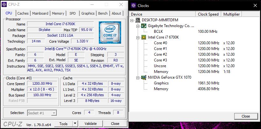
Task: Click the Package field Socket 1151 LGA
Action: [x=61, y=35]
